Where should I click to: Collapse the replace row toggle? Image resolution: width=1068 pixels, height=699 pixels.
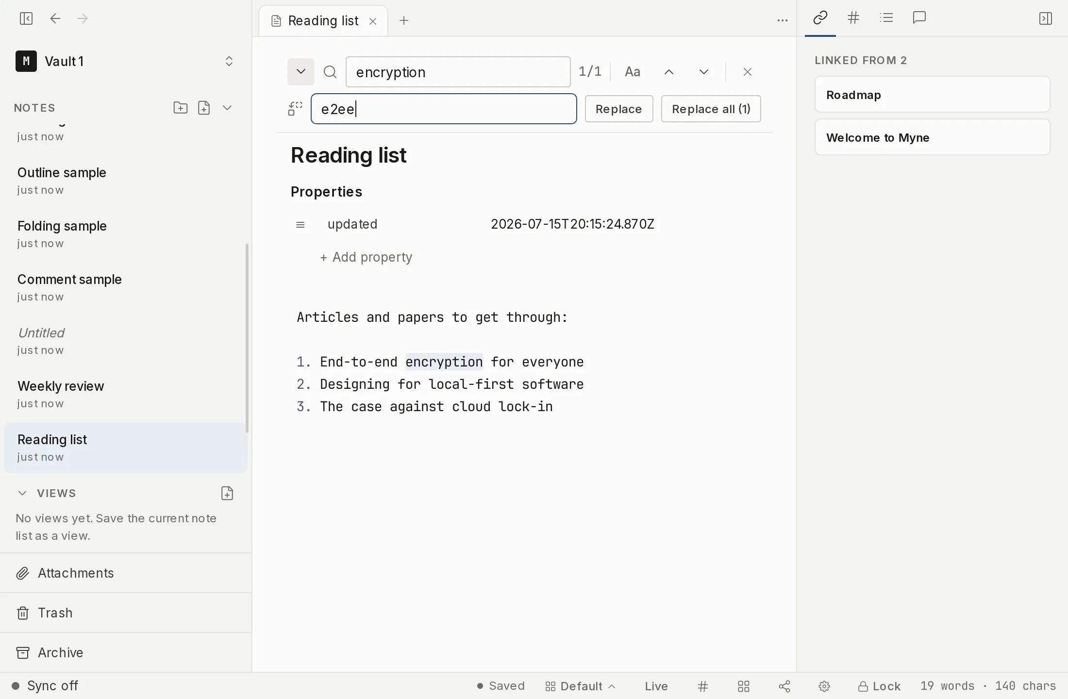(x=301, y=72)
